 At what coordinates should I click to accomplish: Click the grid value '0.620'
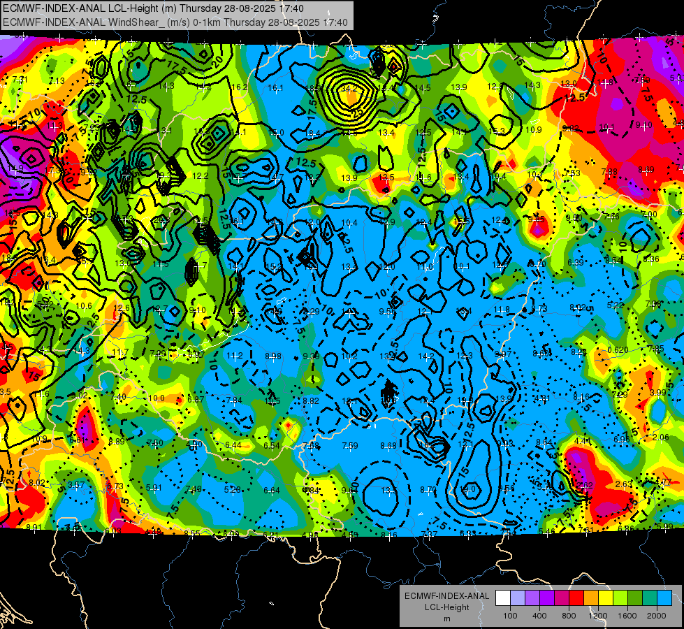618,349
